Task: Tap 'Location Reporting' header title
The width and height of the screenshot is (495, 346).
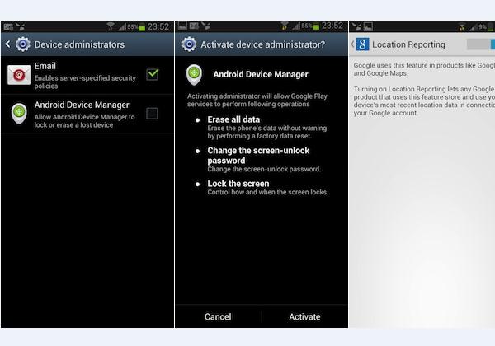Action: click(x=408, y=44)
